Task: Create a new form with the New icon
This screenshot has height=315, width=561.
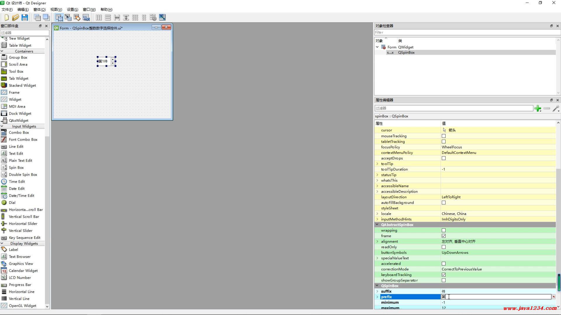Action: tap(6, 17)
